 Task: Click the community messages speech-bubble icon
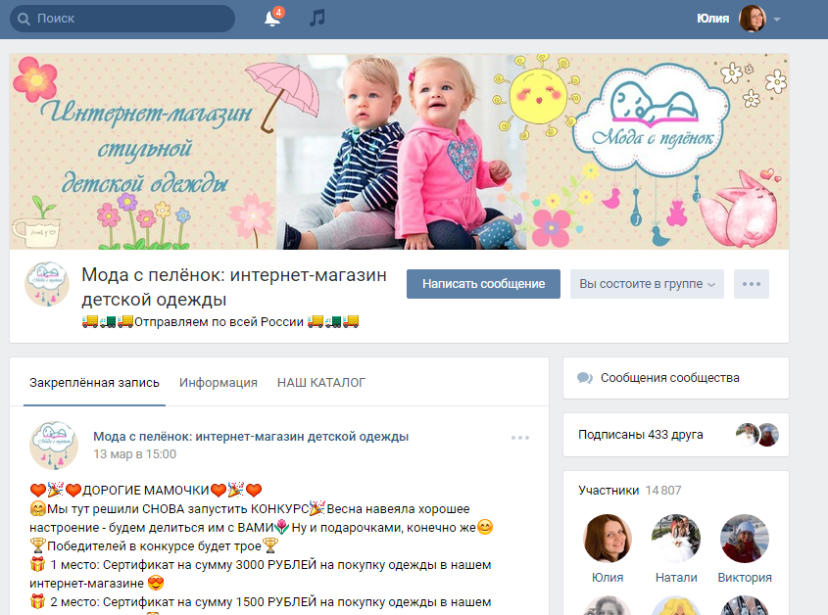pyautogui.click(x=585, y=378)
